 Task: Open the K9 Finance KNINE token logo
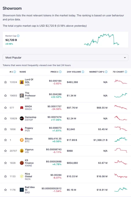tap(22, 163)
